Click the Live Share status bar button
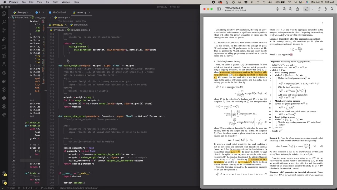Image resolution: width=337 pixels, height=190 pixels. point(47,188)
